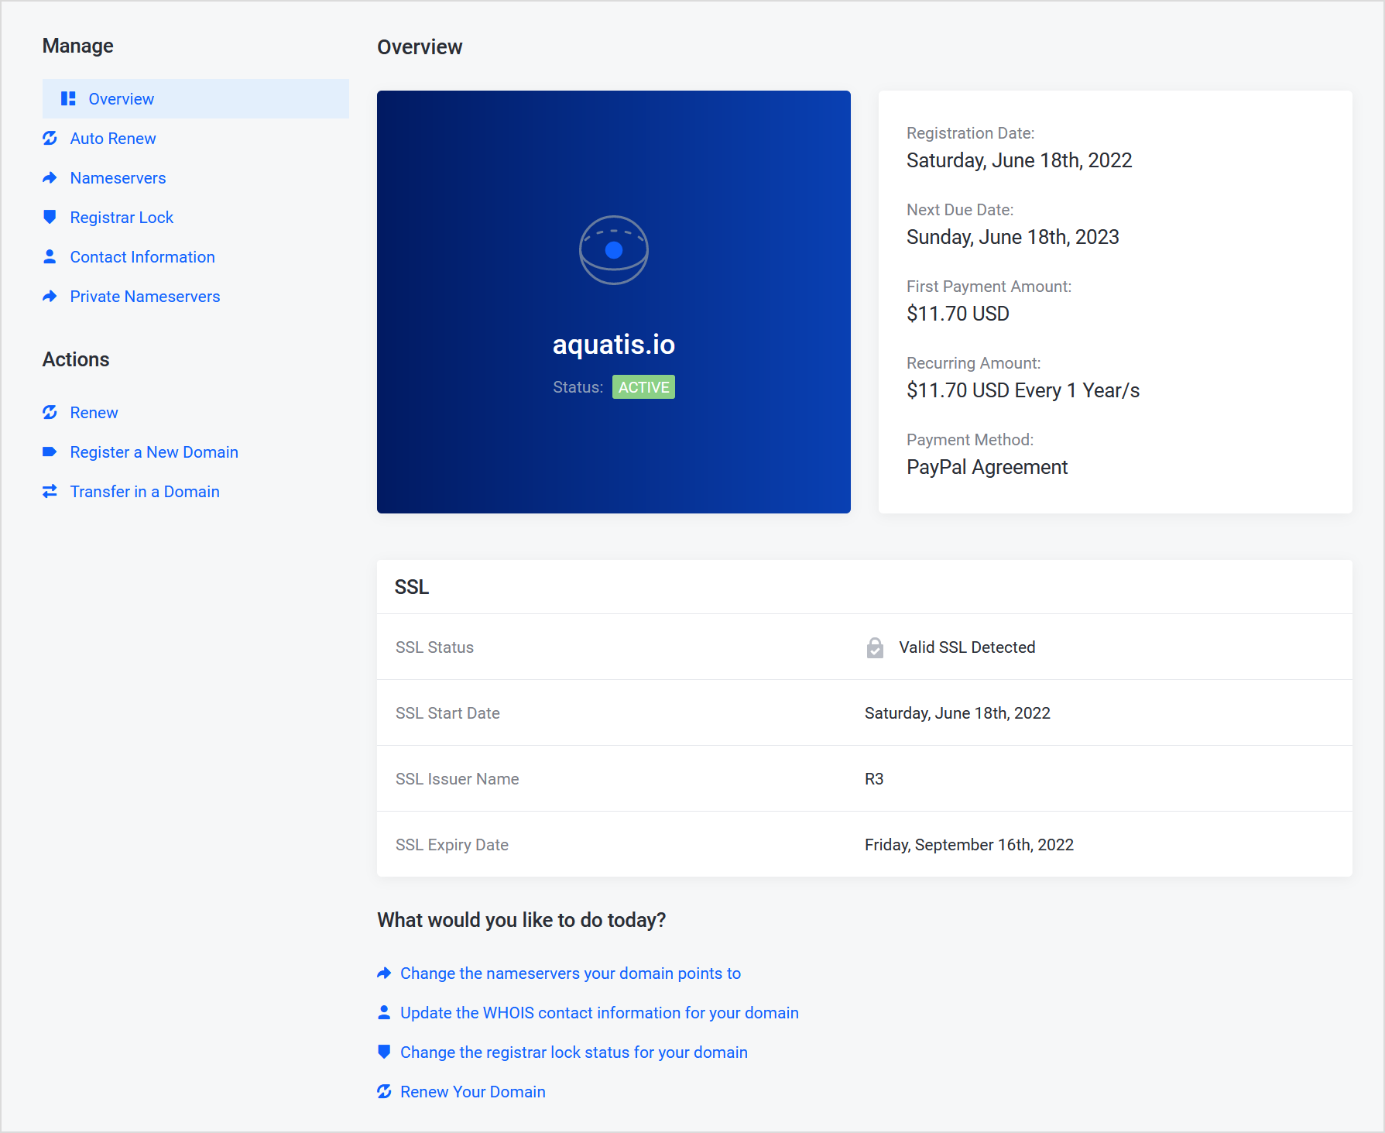Follow Change the registrar lock status link
The image size is (1385, 1133).
(574, 1052)
